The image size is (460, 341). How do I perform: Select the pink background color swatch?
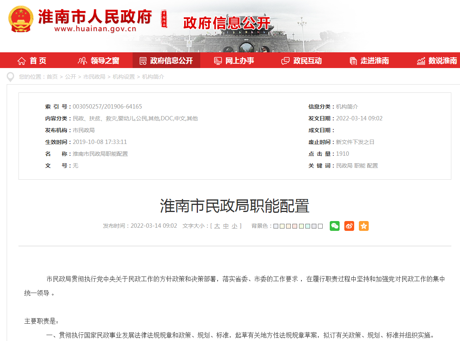pos(294,226)
